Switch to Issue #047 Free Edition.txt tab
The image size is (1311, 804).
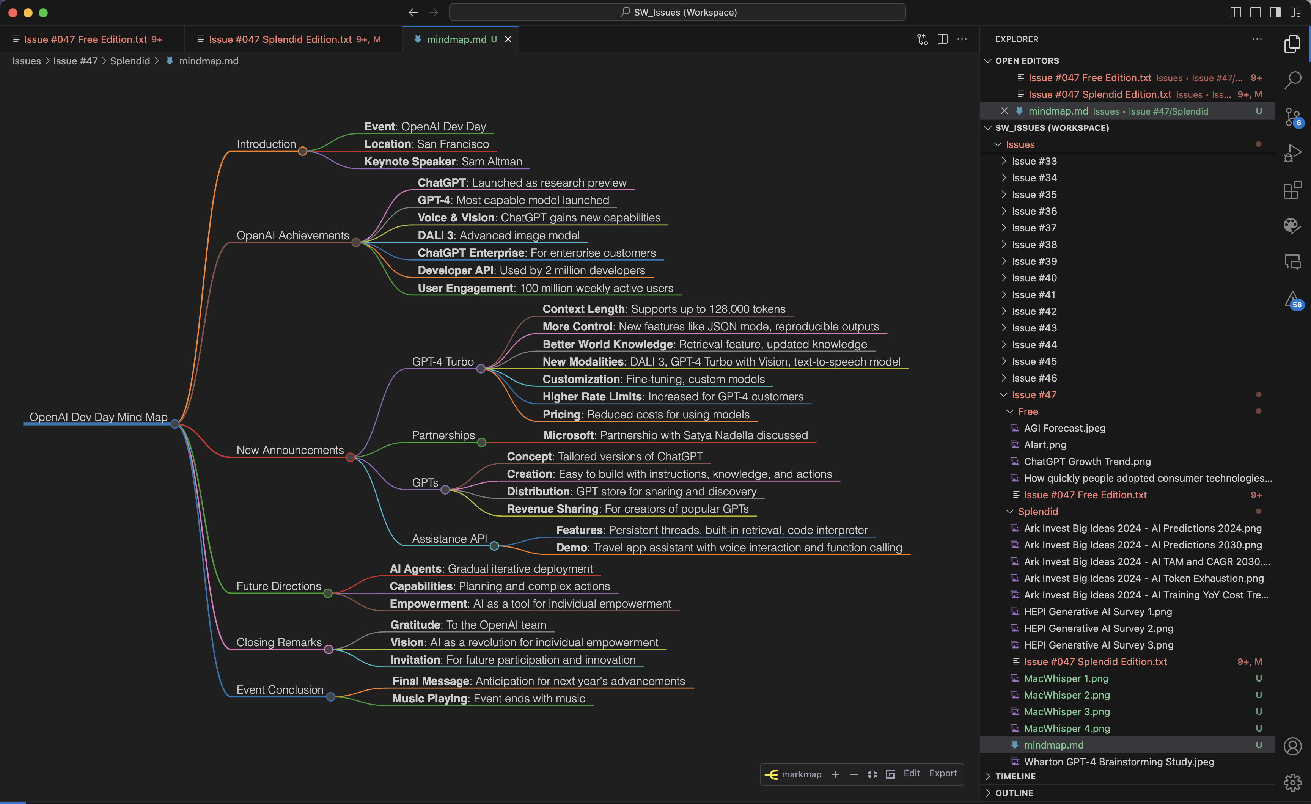tap(92, 39)
